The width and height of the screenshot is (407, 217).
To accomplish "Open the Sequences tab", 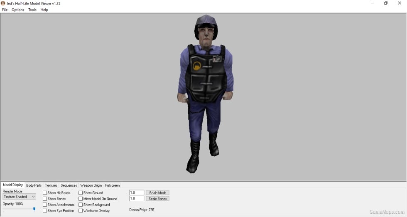I will [x=69, y=185].
